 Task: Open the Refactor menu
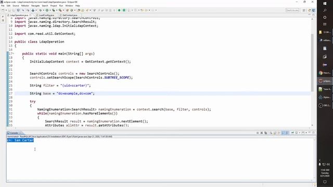tap(25, 6)
